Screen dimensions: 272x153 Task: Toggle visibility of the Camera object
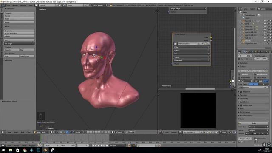click(265, 21)
